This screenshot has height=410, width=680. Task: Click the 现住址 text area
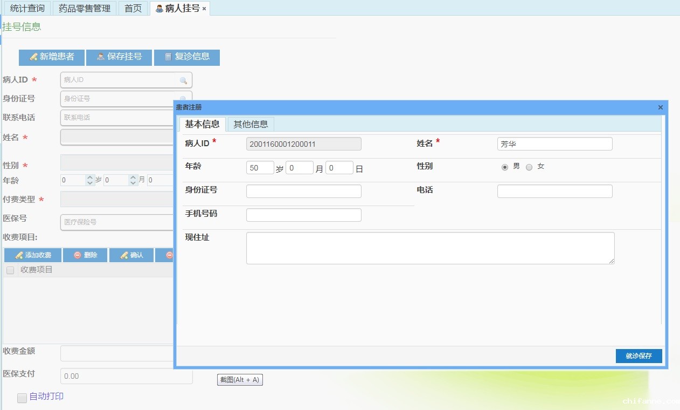431,248
